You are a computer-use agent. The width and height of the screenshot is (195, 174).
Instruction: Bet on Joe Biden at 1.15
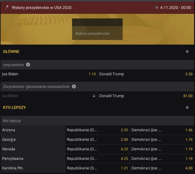coord(49,74)
